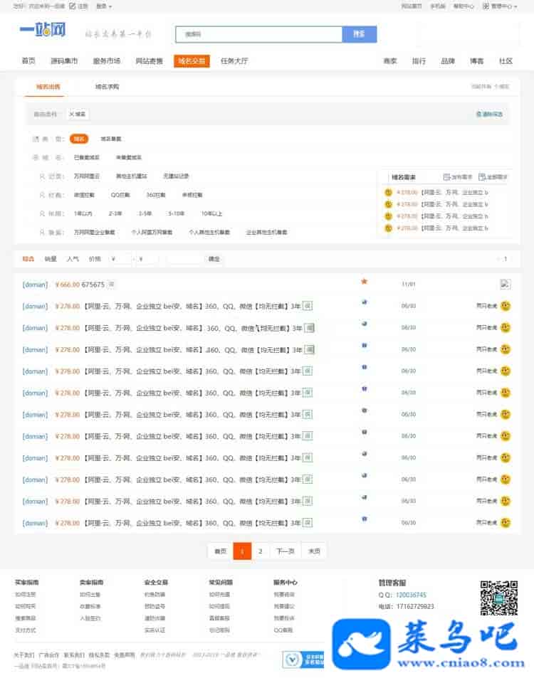The height and width of the screenshot is (678, 534).
Task: Expand the 服务 dropdown in top-left bar
Action: pos(103,6)
